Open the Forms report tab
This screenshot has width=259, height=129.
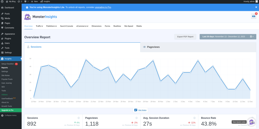(107, 26)
